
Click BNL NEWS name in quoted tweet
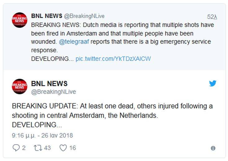(46, 16)
